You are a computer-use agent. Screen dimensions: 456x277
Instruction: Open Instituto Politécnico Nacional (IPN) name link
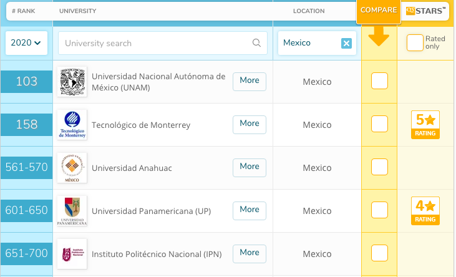(x=157, y=255)
